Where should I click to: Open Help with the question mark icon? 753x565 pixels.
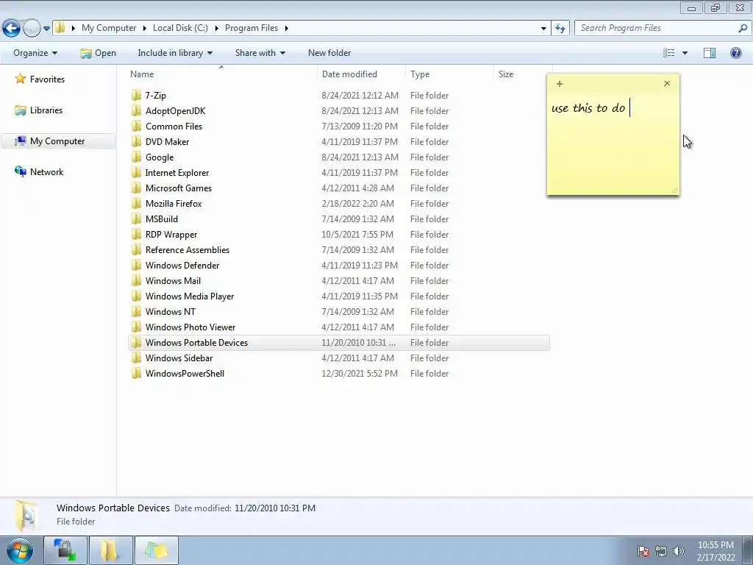(735, 53)
